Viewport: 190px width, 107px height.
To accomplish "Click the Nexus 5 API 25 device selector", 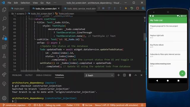I will pos(116,105).
